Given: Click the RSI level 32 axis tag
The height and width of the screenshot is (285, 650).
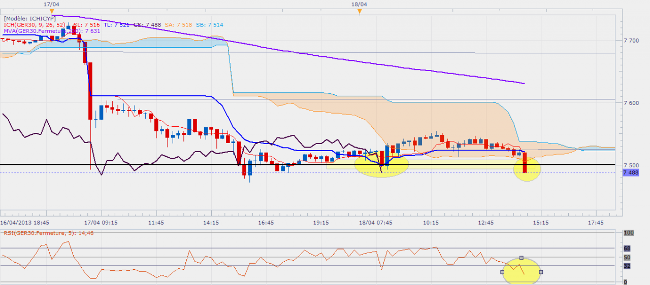Looking at the screenshot, I should (628, 266).
